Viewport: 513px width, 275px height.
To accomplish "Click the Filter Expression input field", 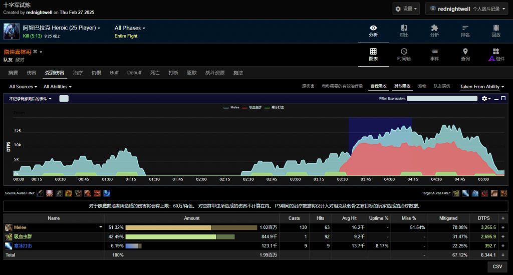I will [x=442, y=99].
